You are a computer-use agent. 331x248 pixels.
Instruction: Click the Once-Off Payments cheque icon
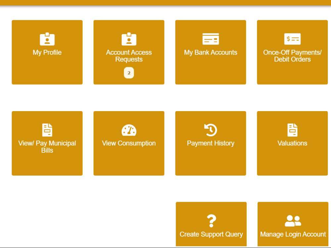292,39
